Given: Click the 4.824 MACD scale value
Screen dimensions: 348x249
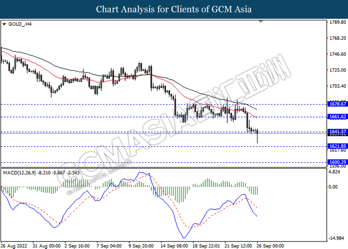Looking at the screenshot, I should tap(335, 172).
